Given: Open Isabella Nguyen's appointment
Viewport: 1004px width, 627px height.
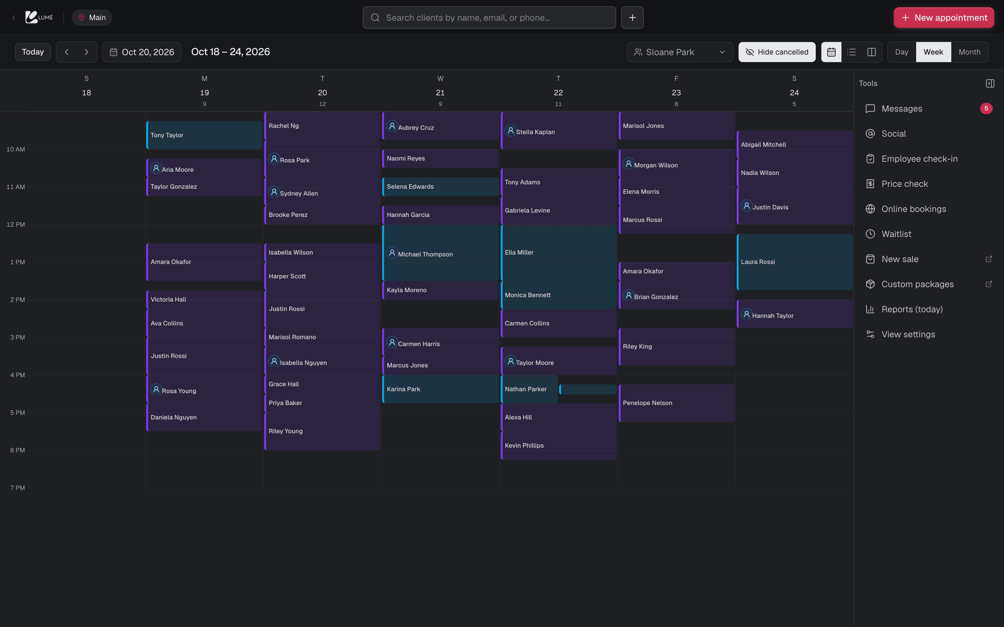Looking at the screenshot, I should point(322,361).
